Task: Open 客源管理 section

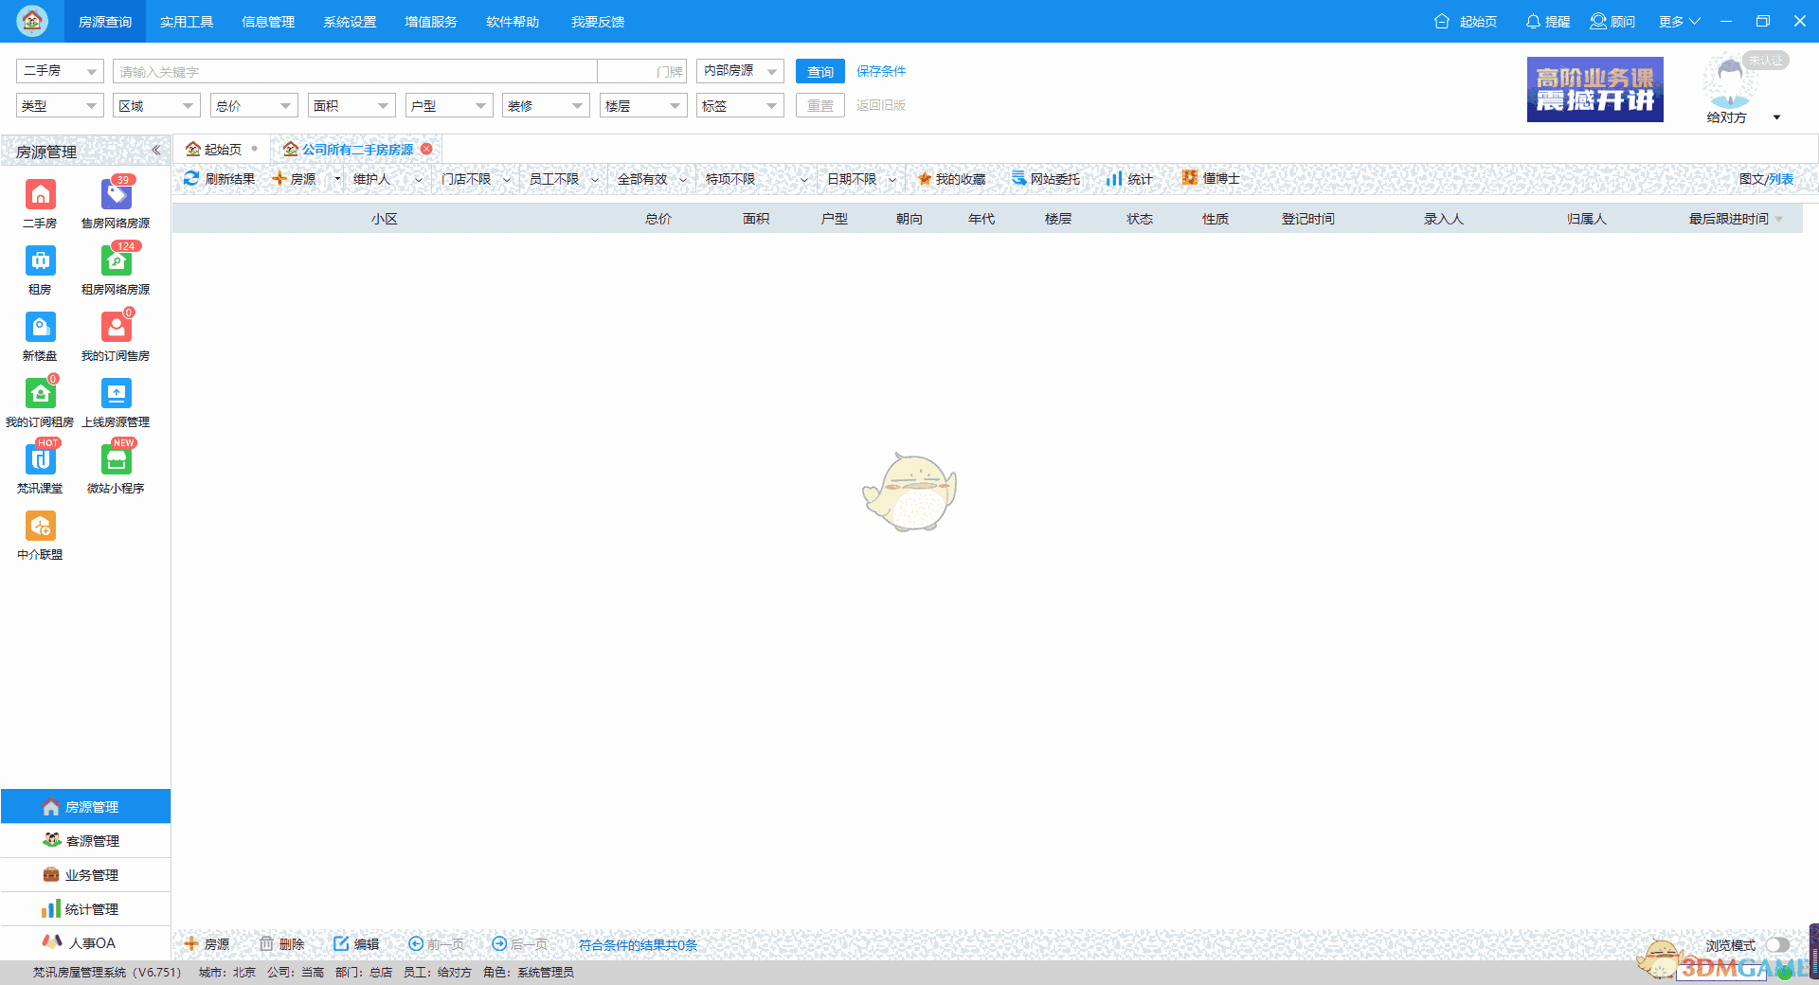Action: 85,841
